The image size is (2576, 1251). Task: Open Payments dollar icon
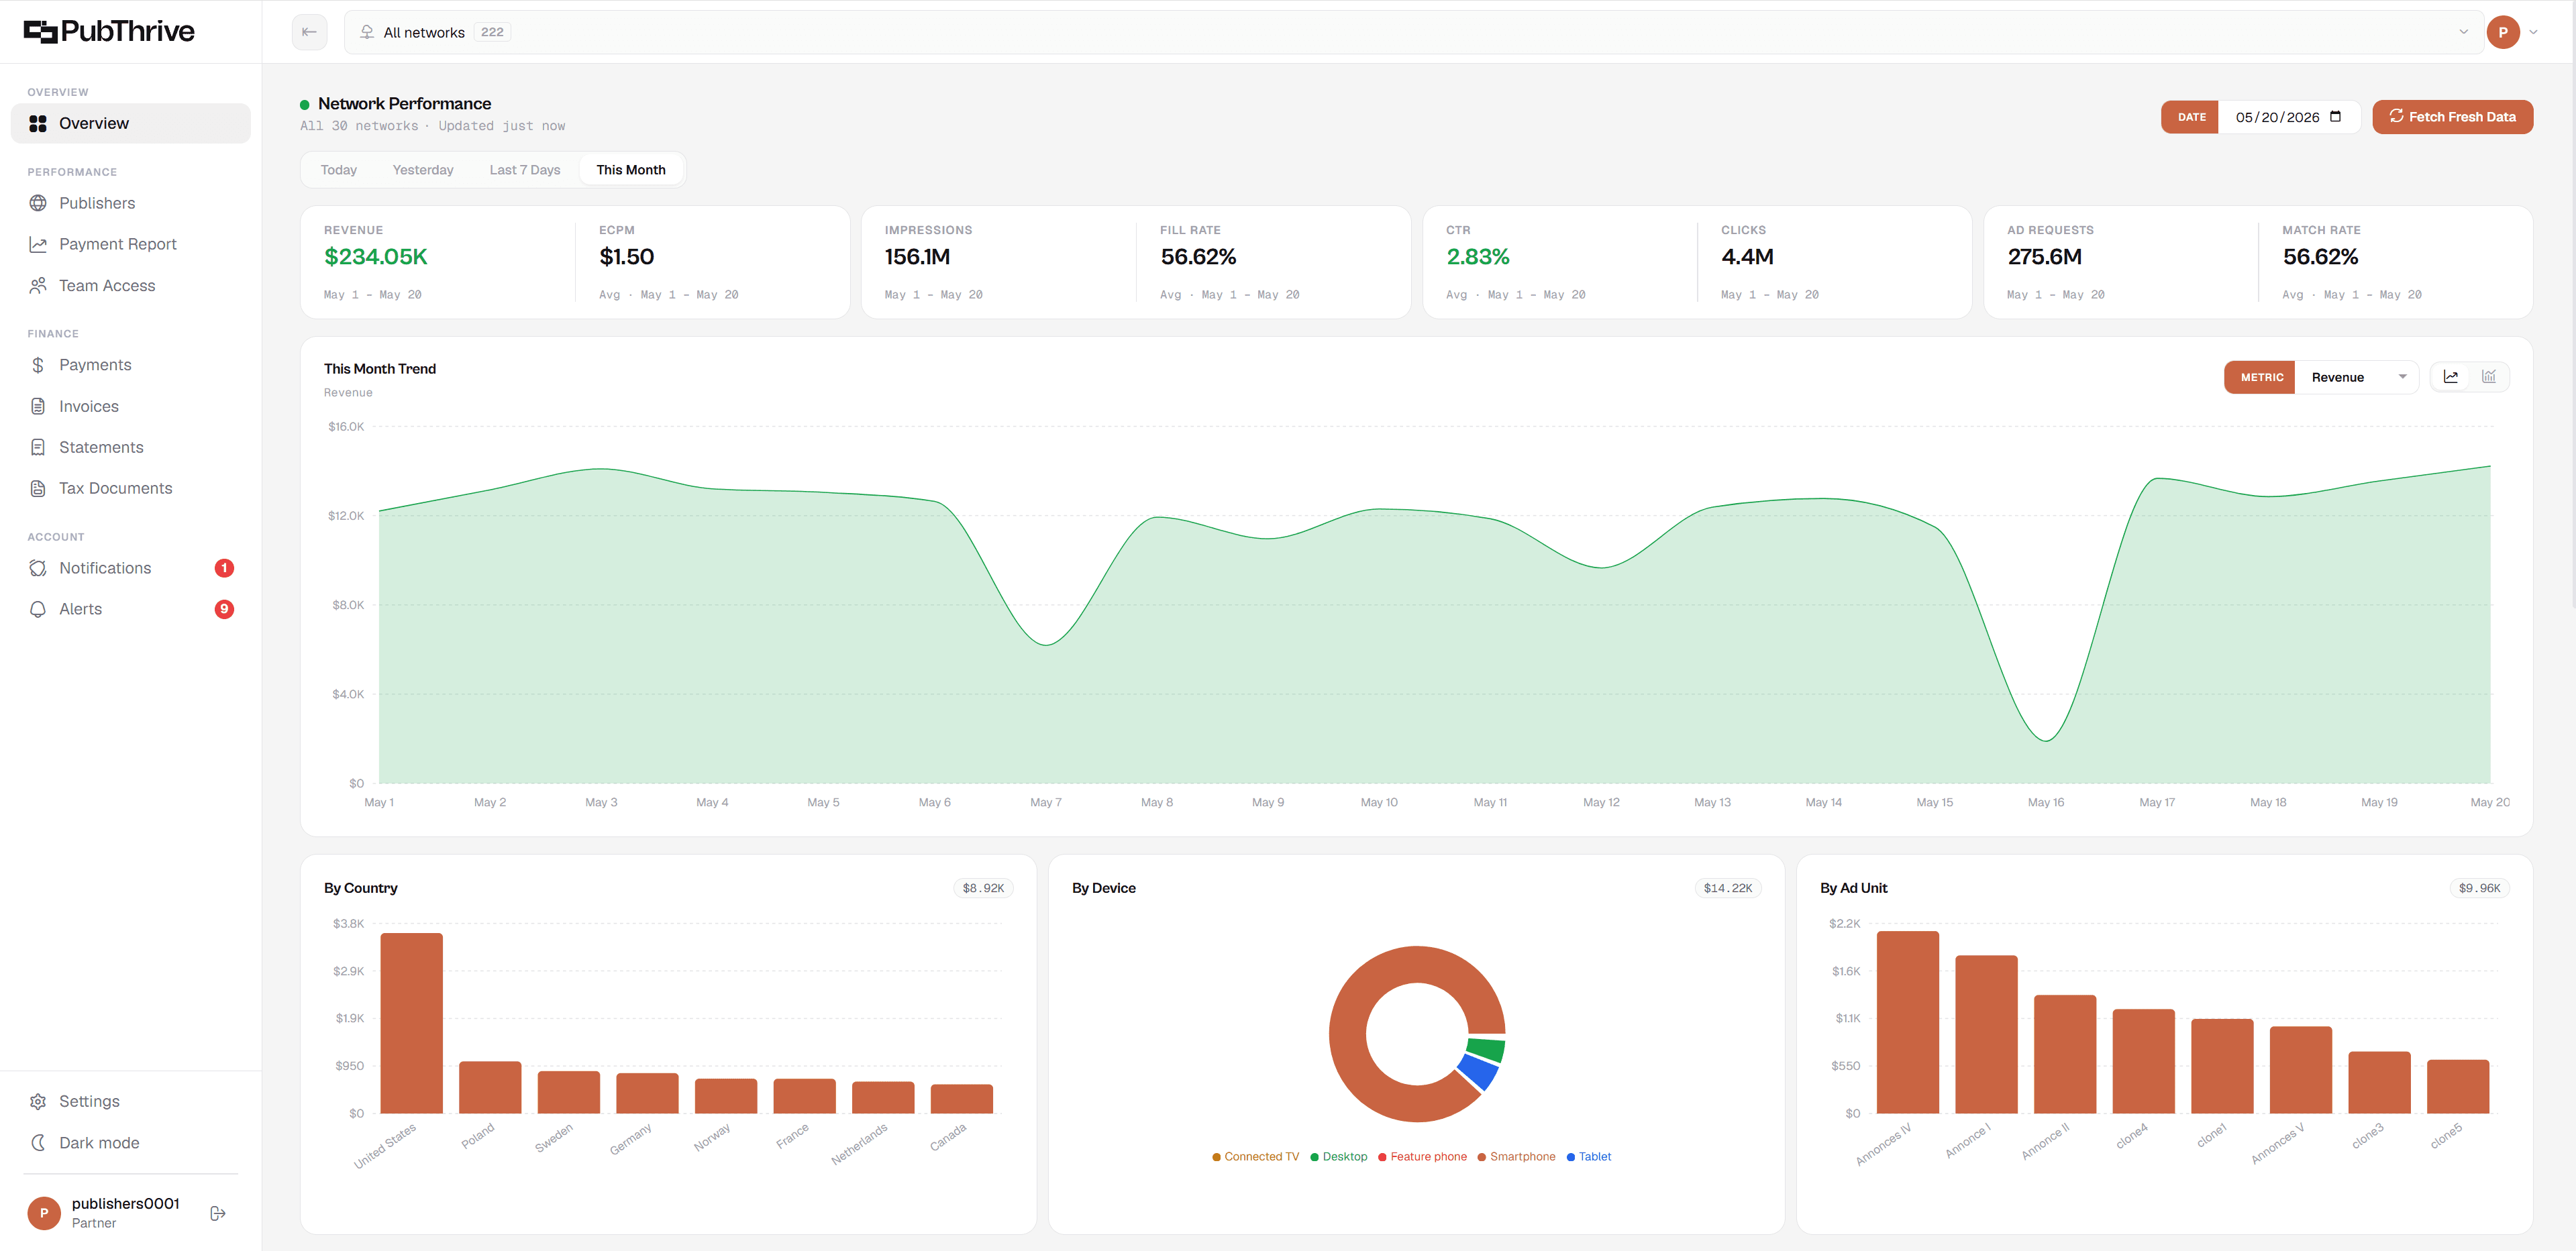point(38,365)
